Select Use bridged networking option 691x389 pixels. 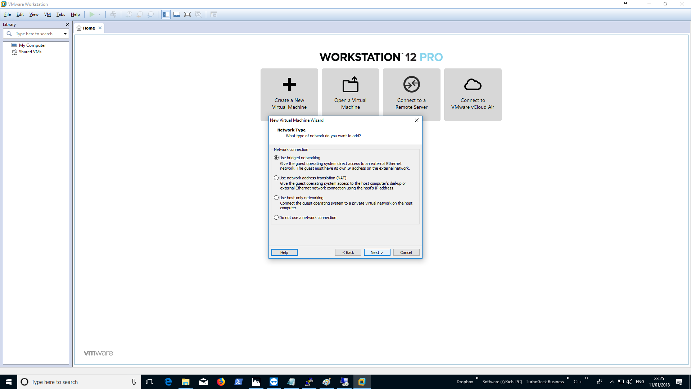point(297,158)
